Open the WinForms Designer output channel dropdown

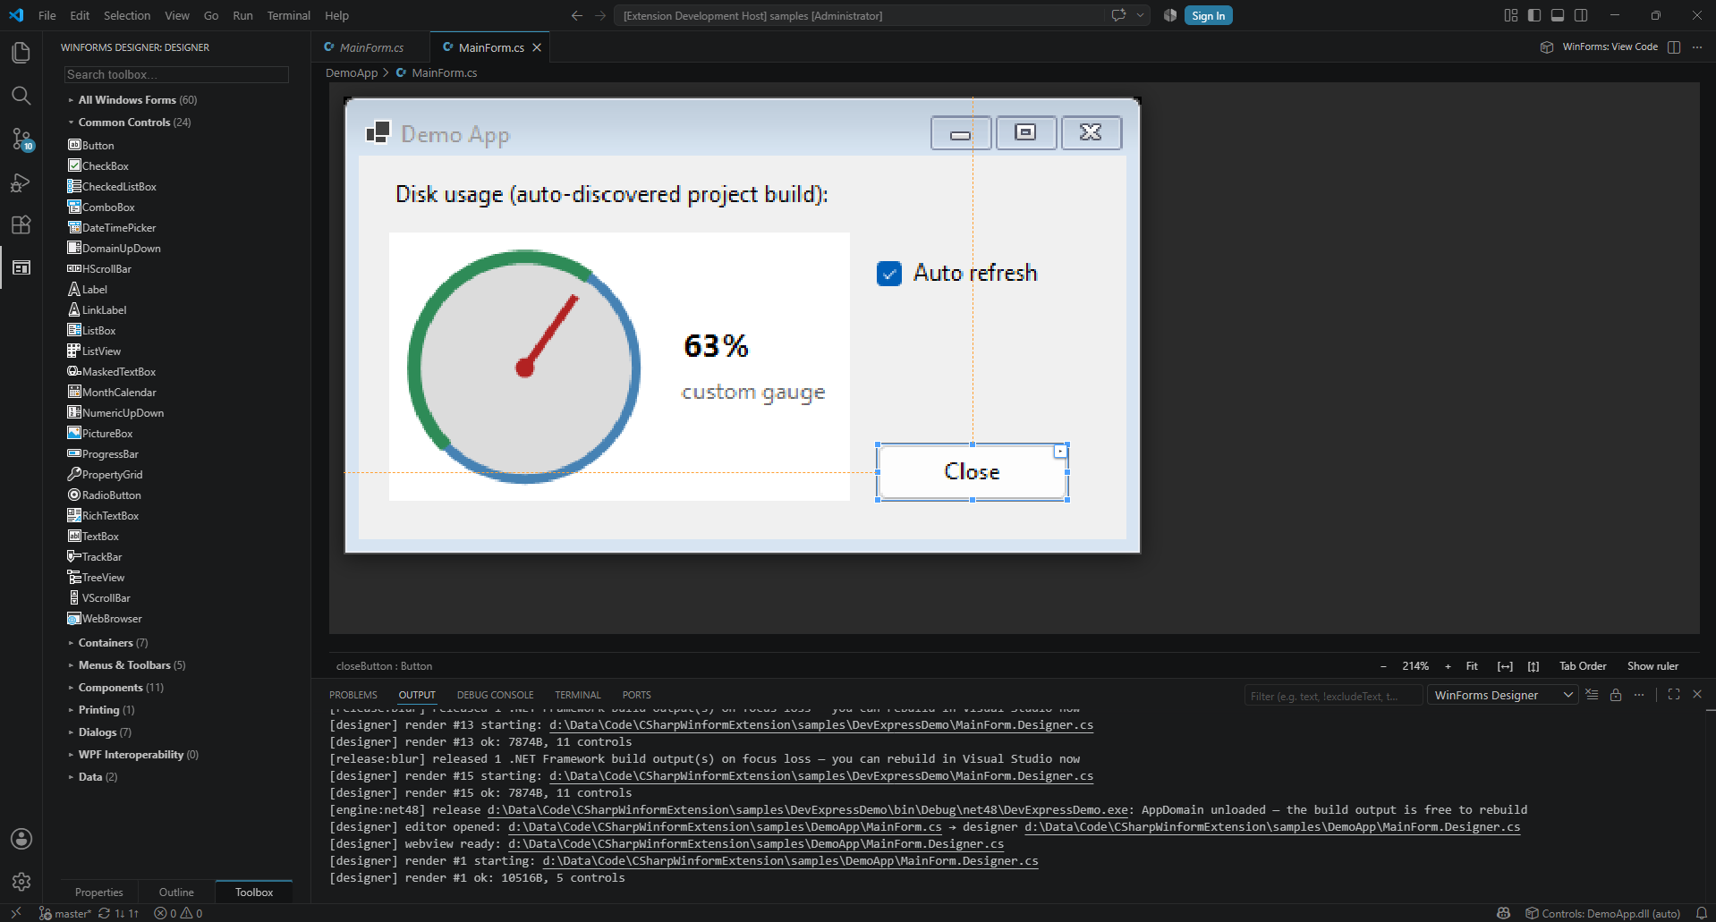[x=1503, y=695]
